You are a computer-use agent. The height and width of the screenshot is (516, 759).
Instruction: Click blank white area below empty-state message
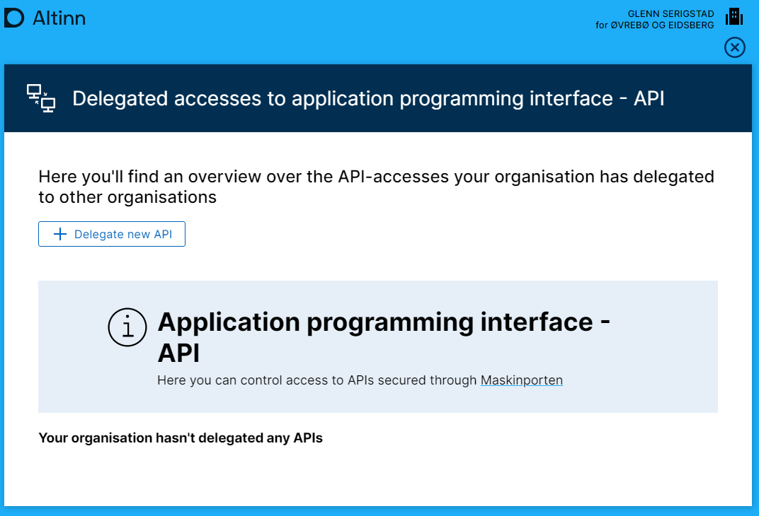click(375, 477)
